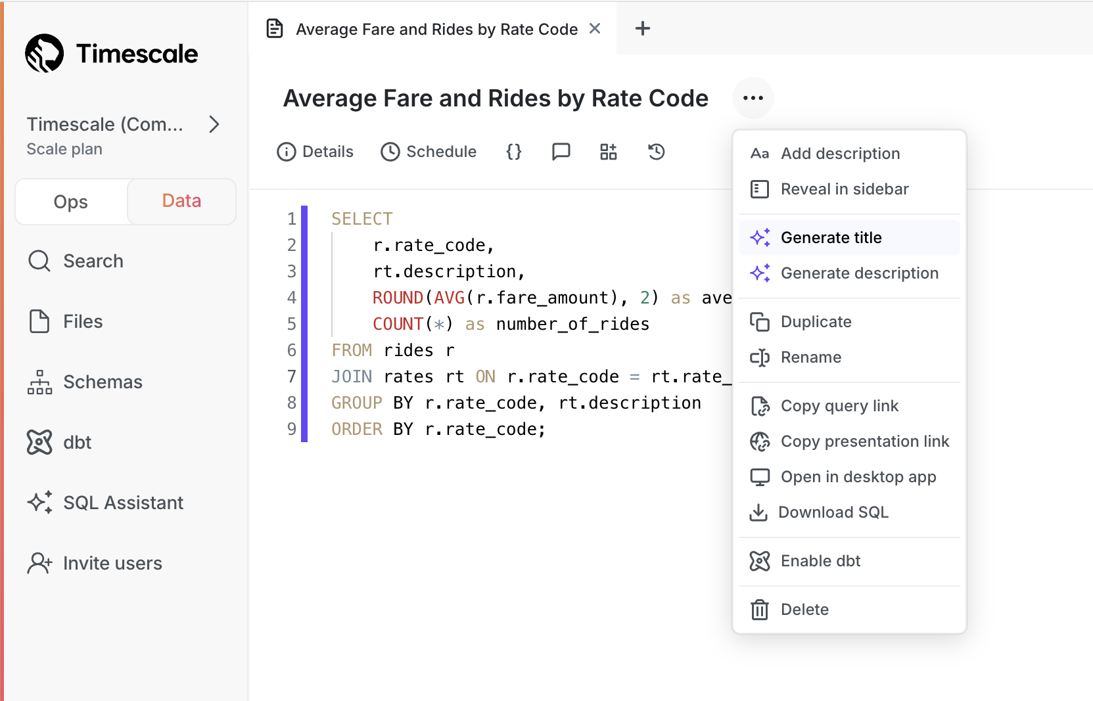
Task: Switch to the Data mode
Action: pyautogui.click(x=181, y=201)
